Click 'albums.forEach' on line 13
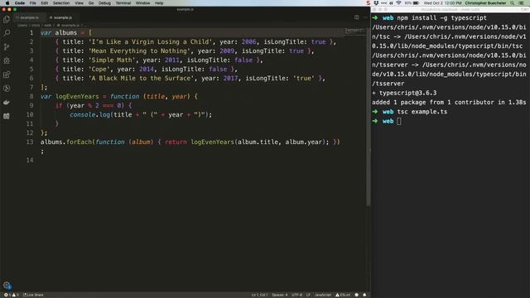 pyautogui.click(x=66, y=142)
